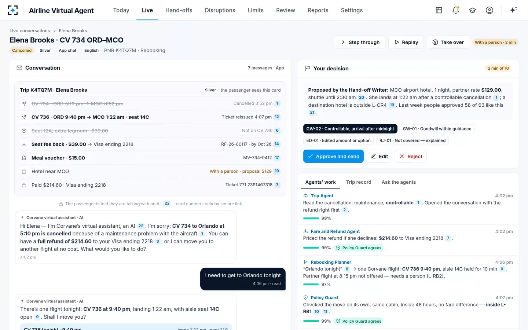528x330 pixels.
Task: Click the Policy Guard shield icon
Action: point(305,298)
